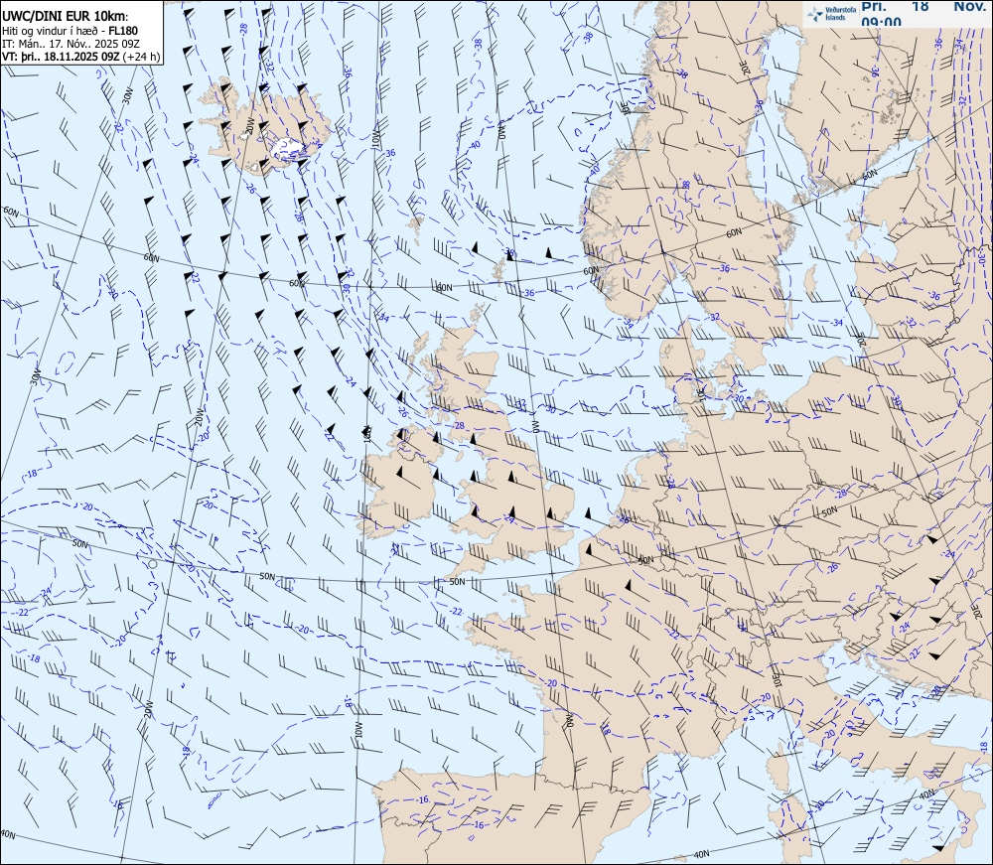
Task: Click the 'VT: þri.. 18.11.2025 09Z (+24 h)' line
Action: (x=81, y=57)
